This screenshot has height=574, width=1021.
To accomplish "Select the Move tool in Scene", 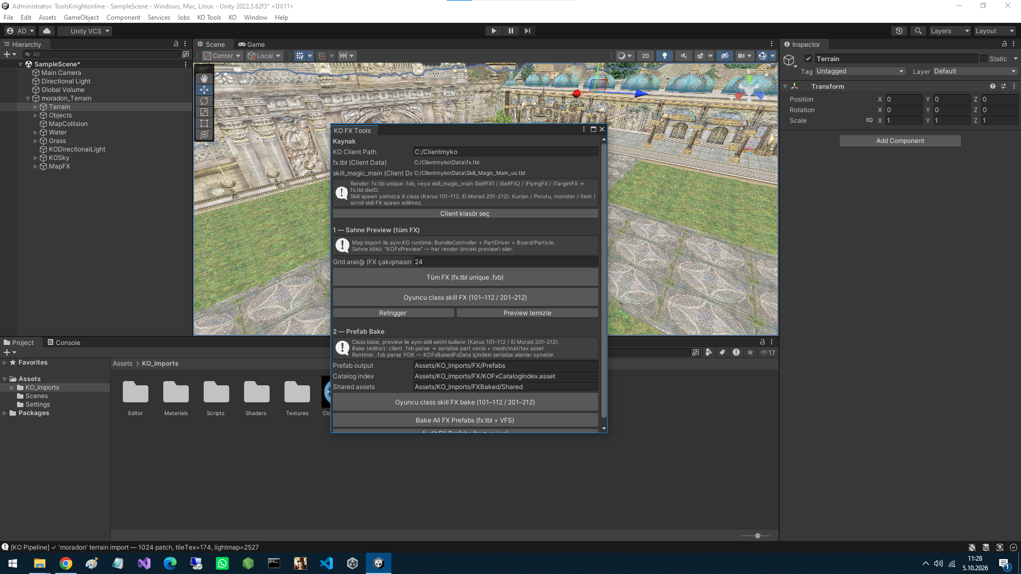I will pos(204,90).
